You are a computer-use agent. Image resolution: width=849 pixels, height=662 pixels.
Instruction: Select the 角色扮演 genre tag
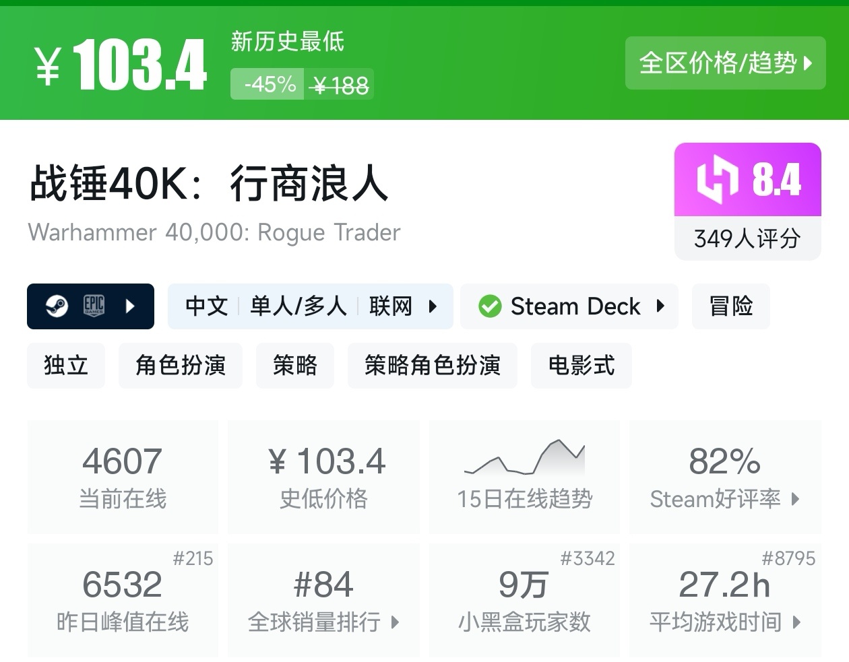tap(181, 365)
